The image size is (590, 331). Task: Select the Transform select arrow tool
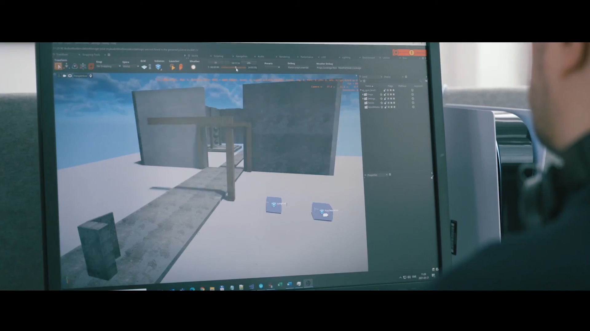coord(58,66)
